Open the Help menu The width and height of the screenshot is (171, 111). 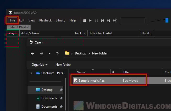pos(73,20)
